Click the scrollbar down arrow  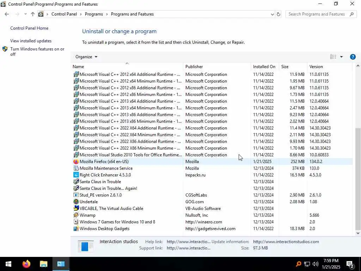pos(358,233)
